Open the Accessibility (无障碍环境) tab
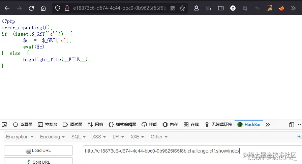 tap(218, 125)
